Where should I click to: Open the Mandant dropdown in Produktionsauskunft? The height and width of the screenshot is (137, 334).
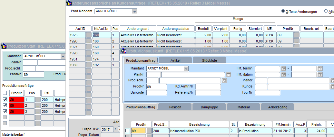click(x=186, y=68)
